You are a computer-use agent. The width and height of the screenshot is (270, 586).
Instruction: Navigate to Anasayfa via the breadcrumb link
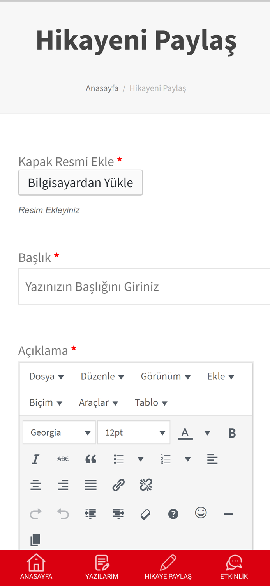click(102, 88)
